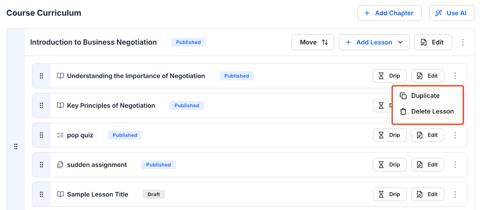480x210 pixels.
Task: Click Published badge of pop quiz
Action: click(125, 135)
